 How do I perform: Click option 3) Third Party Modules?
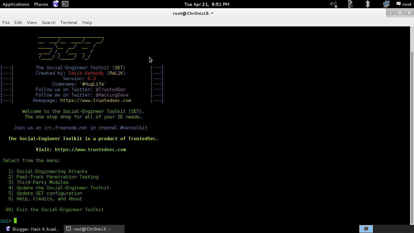coord(38,182)
